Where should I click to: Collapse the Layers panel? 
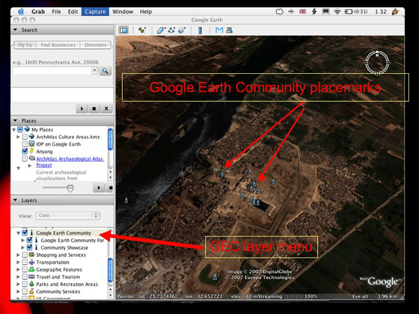click(15, 200)
